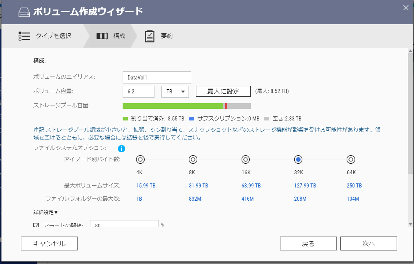Screen dimensions: 414x264
Task: Toggle the アラートの閾値 checkbox
Action: pos(36,225)
